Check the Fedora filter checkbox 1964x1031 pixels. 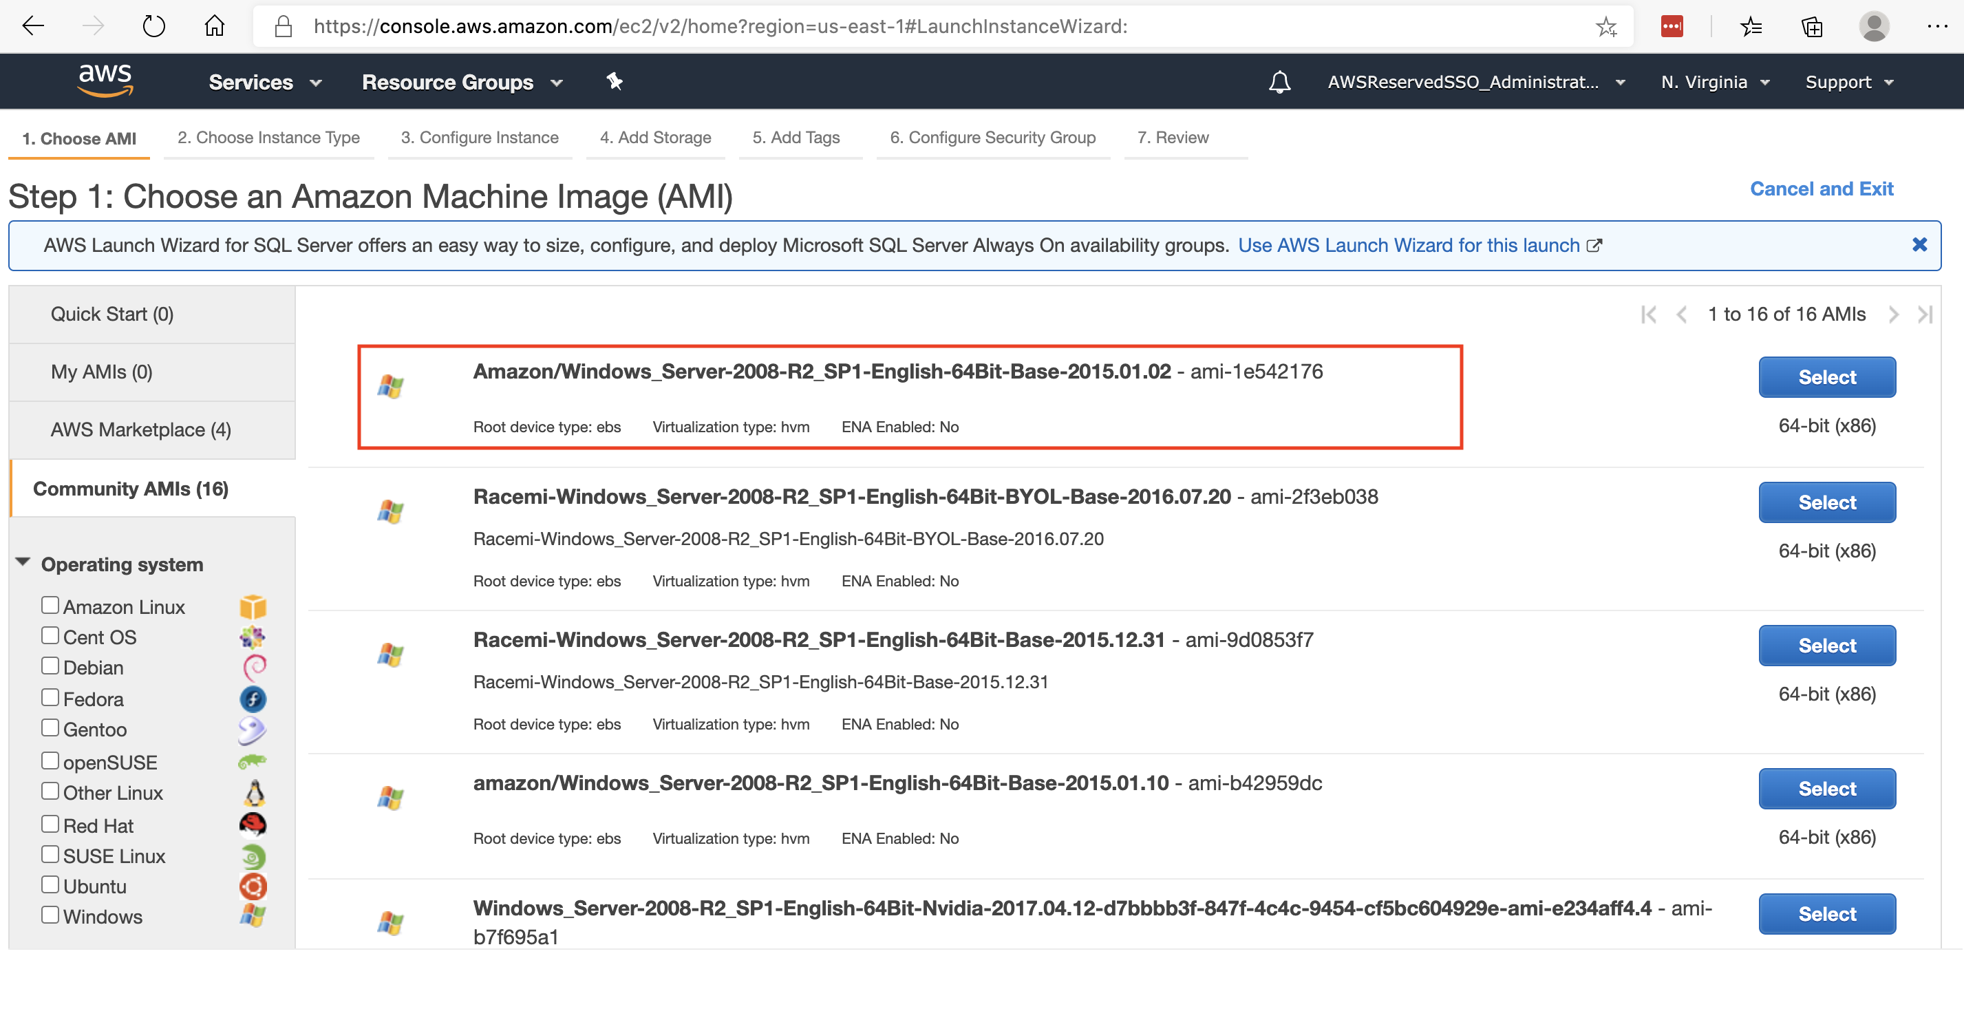click(x=50, y=697)
